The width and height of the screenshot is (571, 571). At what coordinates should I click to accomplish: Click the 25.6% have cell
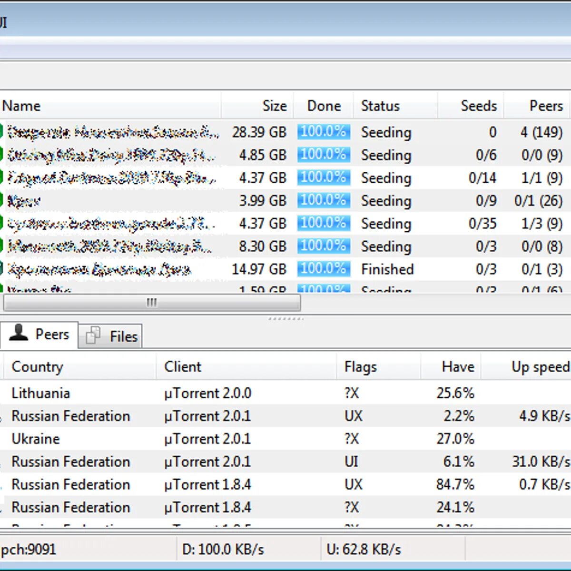pos(455,393)
